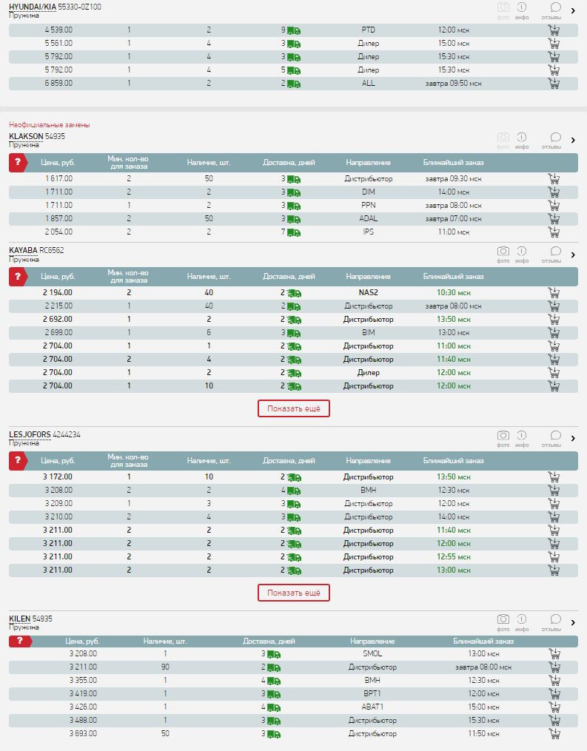This screenshot has height=751, width=587.
Task: Show more LESJOFORS offers with Показать ещё
Action: (x=294, y=593)
